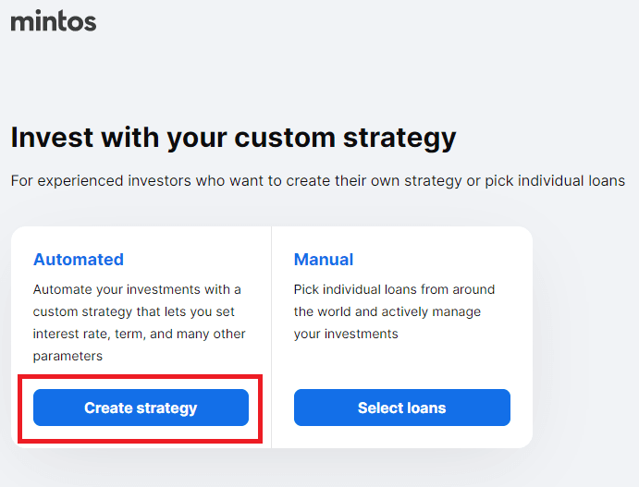The height and width of the screenshot is (487, 639).
Task: Click the 'Pick individual loans from around' line
Action: click(394, 290)
